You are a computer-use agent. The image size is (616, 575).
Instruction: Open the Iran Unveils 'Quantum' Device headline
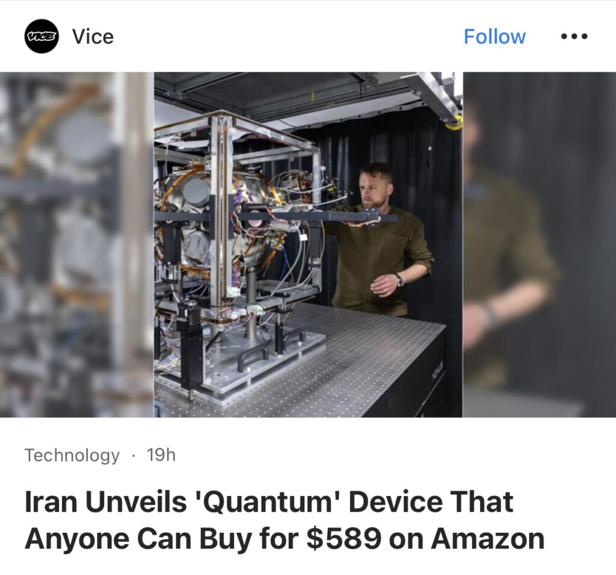pos(285,520)
